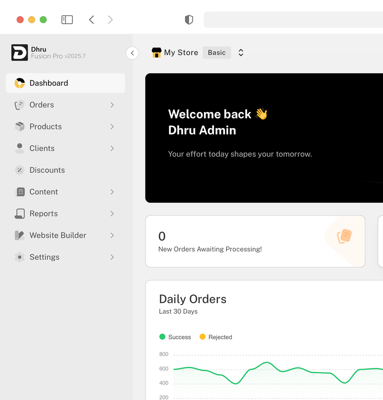Click the Website Builder brush icon
This screenshot has width=383, height=400.
pyautogui.click(x=19, y=235)
